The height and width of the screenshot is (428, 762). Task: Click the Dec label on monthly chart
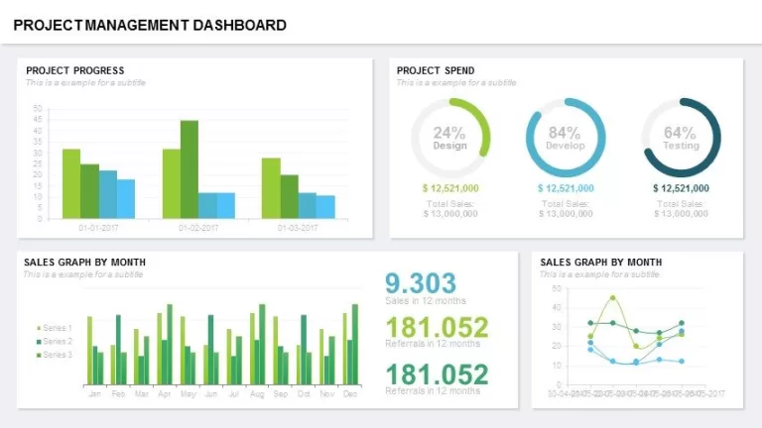[350, 394]
